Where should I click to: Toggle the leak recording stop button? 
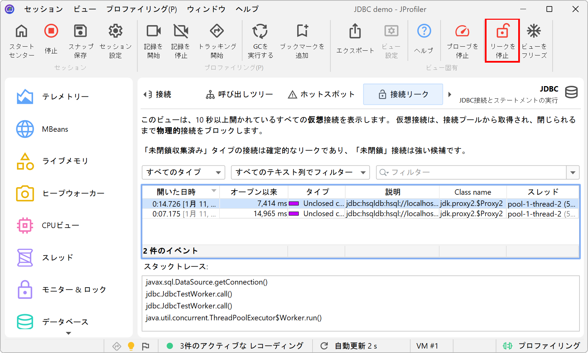pyautogui.click(x=502, y=32)
